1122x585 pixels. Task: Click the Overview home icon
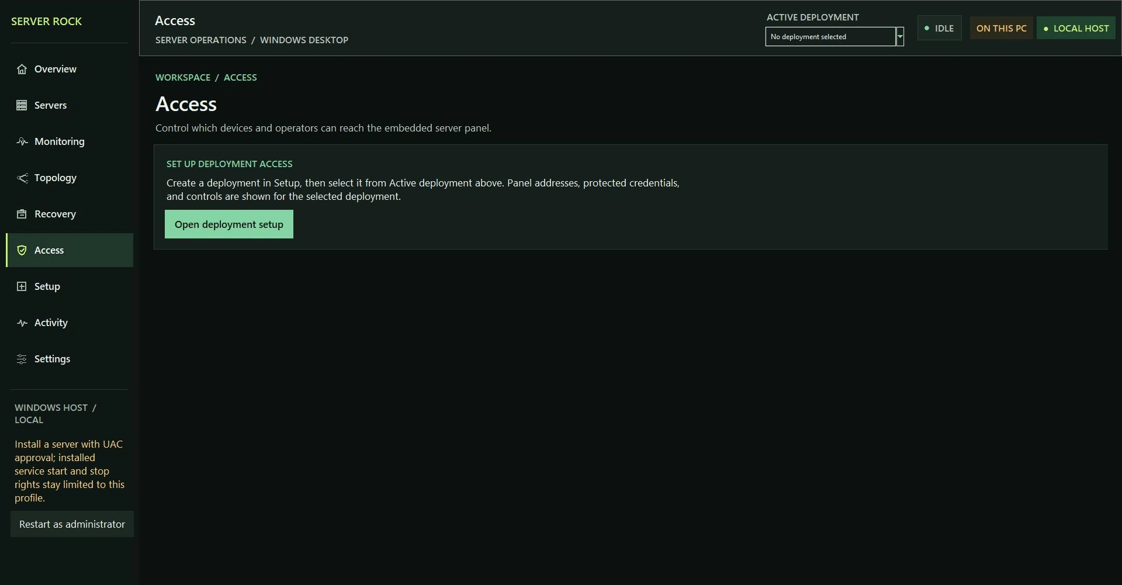(22, 69)
